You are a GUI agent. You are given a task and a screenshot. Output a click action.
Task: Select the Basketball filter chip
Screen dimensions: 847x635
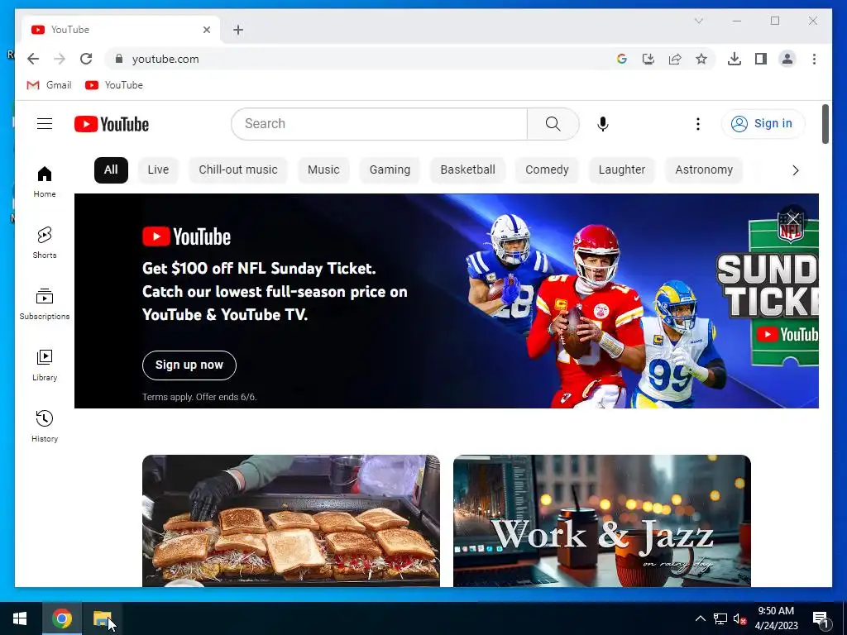pyautogui.click(x=468, y=170)
